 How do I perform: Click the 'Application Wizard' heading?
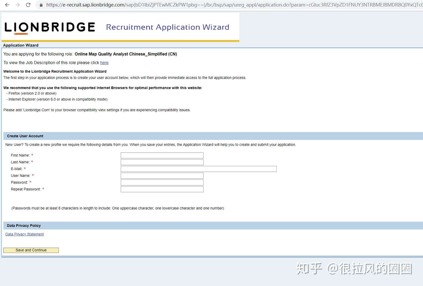click(21, 45)
